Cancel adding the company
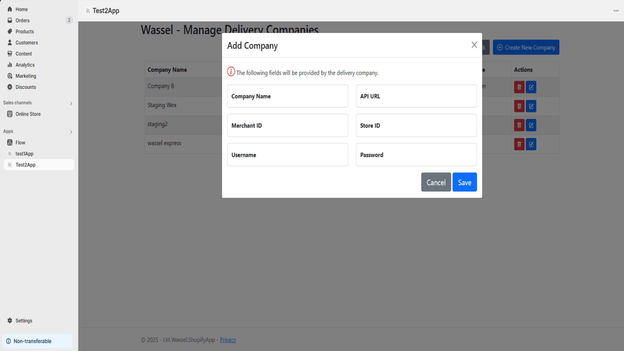 pos(436,182)
